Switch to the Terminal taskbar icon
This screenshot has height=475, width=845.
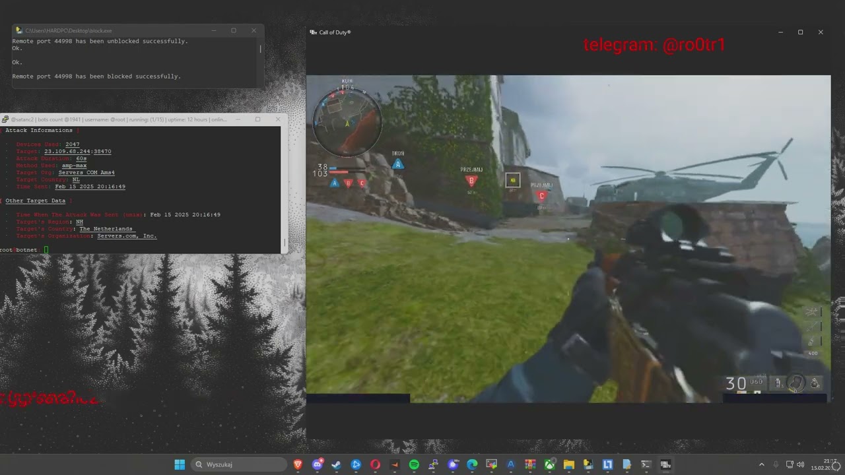[646, 464]
